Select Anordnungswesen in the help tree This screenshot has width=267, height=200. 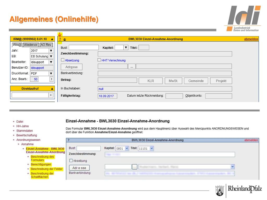pyautogui.click(x=28, y=140)
